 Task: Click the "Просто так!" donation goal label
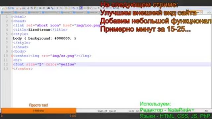coord(38,105)
